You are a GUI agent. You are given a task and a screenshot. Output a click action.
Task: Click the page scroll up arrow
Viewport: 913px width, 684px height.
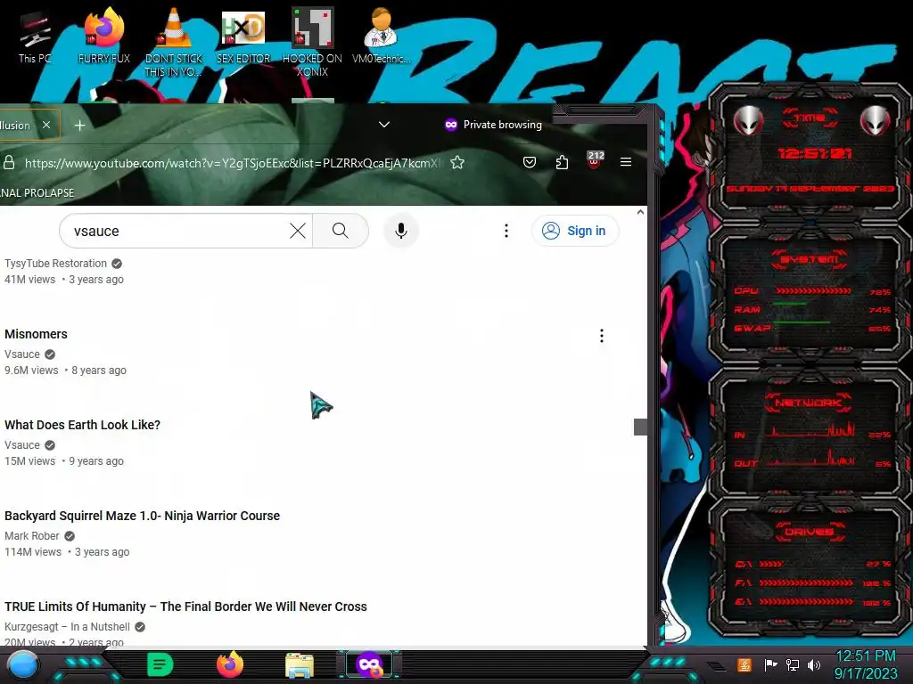pyautogui.click(x=640, y=212)
